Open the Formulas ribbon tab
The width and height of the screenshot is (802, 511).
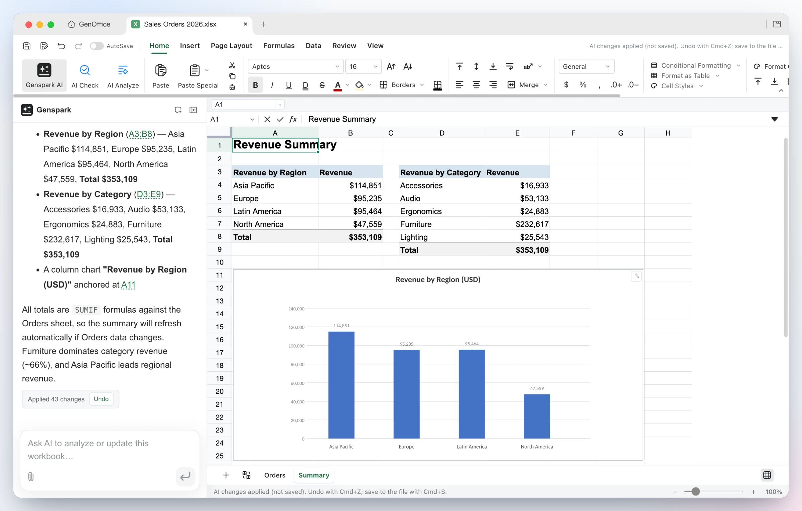click(279, 46)
